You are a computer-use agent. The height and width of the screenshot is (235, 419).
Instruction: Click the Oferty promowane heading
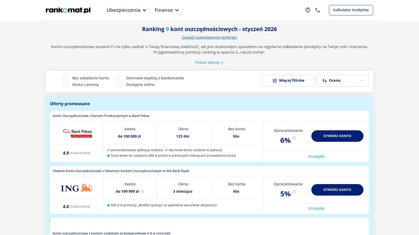(70, 104)
